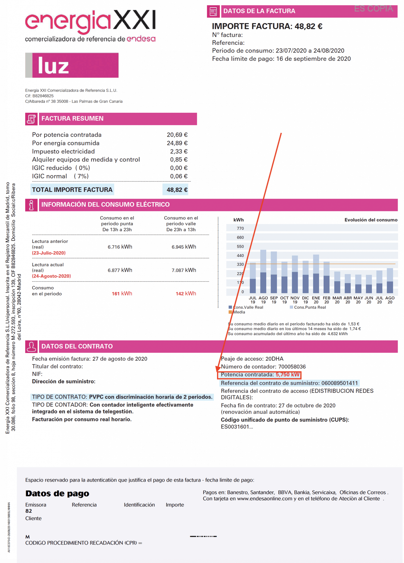This screenshot has height=563, width=404.
Task: Click the Fecha emisión factura line
Action: (x=90, y=359)
